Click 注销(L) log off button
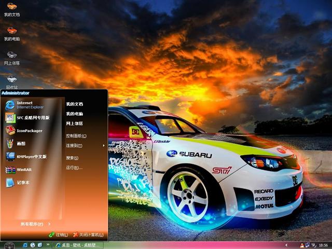 tap(59, 234)
